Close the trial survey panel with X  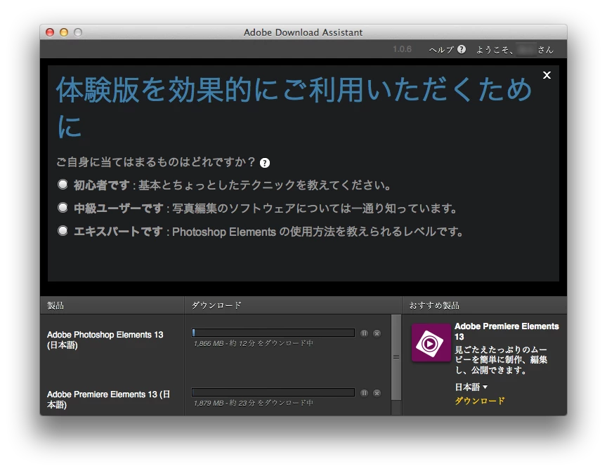pos(547,75)
